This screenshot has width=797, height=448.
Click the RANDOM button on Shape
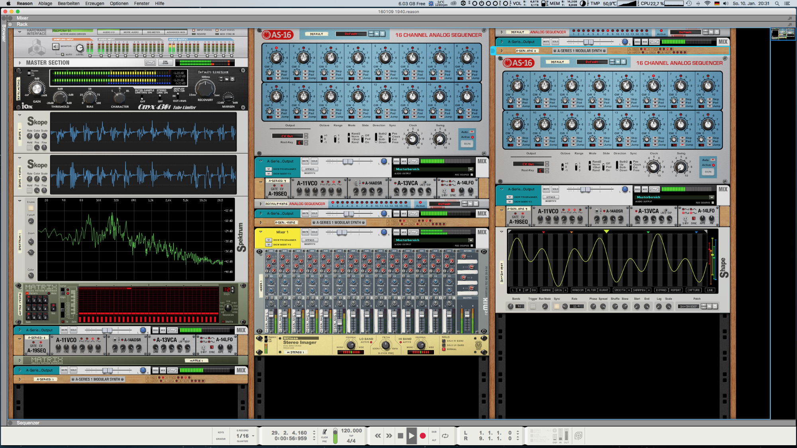[x=578, y=290]
